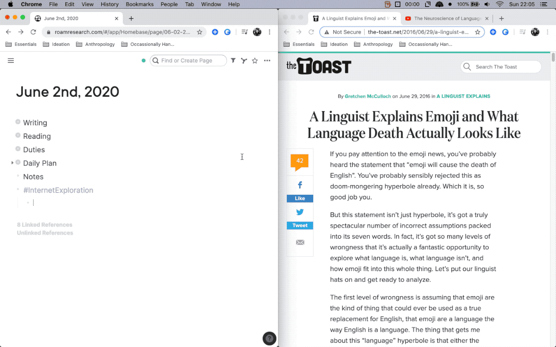The image size is (556, 347).
Task: Click green sync status dot in Roam
Action: point(144,61)
